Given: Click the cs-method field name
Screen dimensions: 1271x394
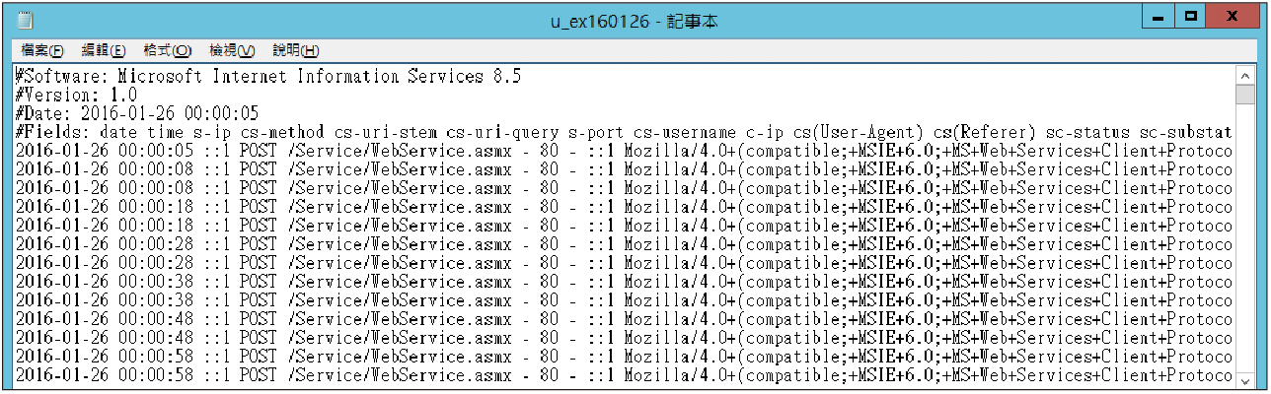Looking at the screenshot, I should (283, 132).
